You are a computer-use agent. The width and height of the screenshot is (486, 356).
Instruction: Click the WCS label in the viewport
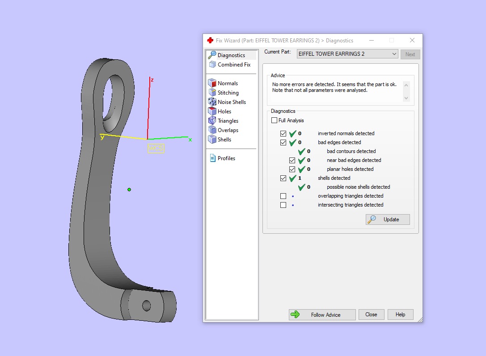(x=156, y=148)
